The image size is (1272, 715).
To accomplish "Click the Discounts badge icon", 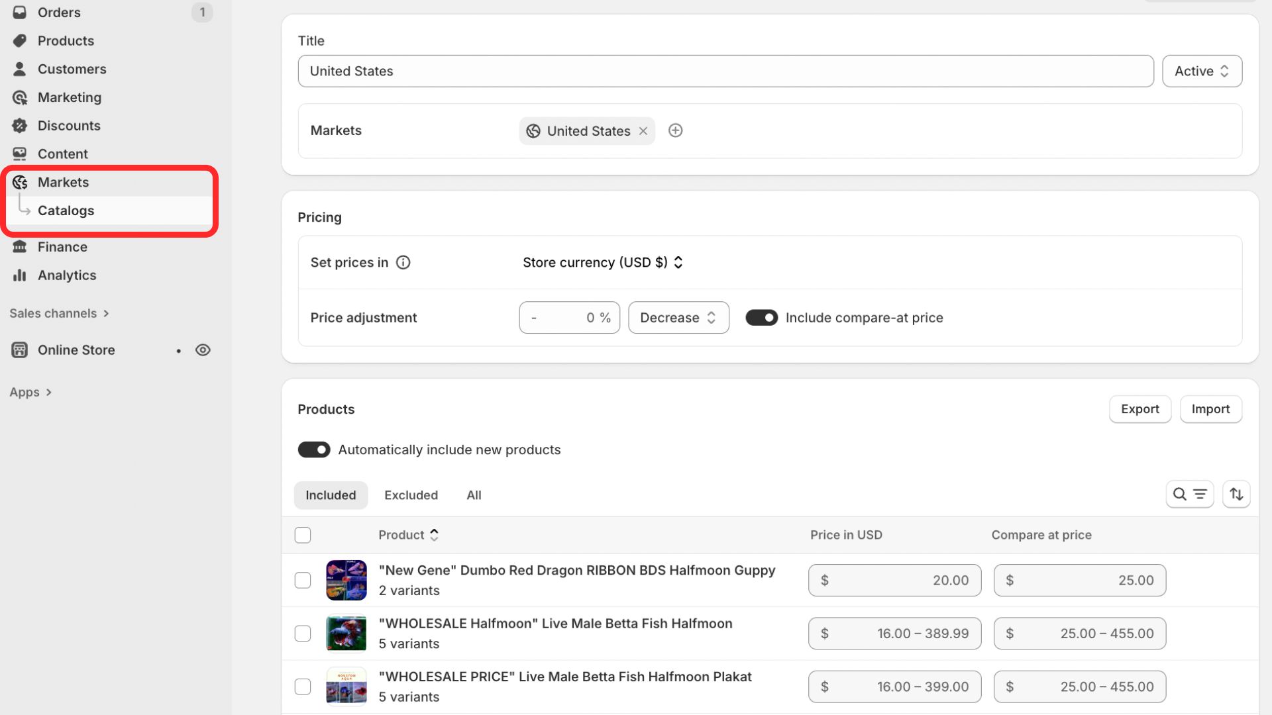I will (x=20, y=126).
